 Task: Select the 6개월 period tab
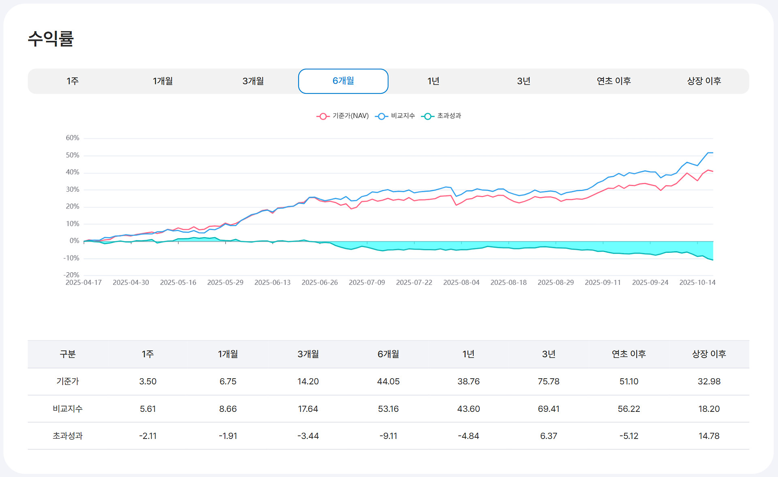point(343,81)
